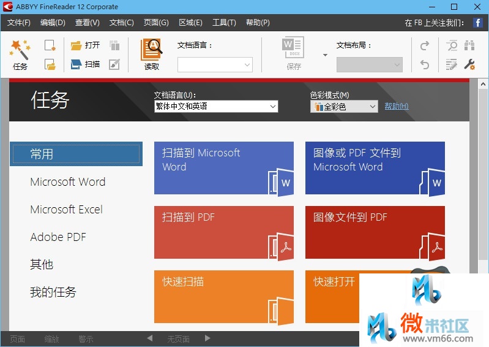Open the 编辑(D) menu
The image size is (489, 347).
coord(53,23)
